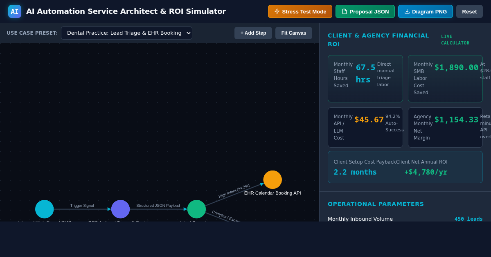The height and width of the screenshot is (257, 491).
Task: Click the $1,154.33 net margin value
Action: pos(456,120)
